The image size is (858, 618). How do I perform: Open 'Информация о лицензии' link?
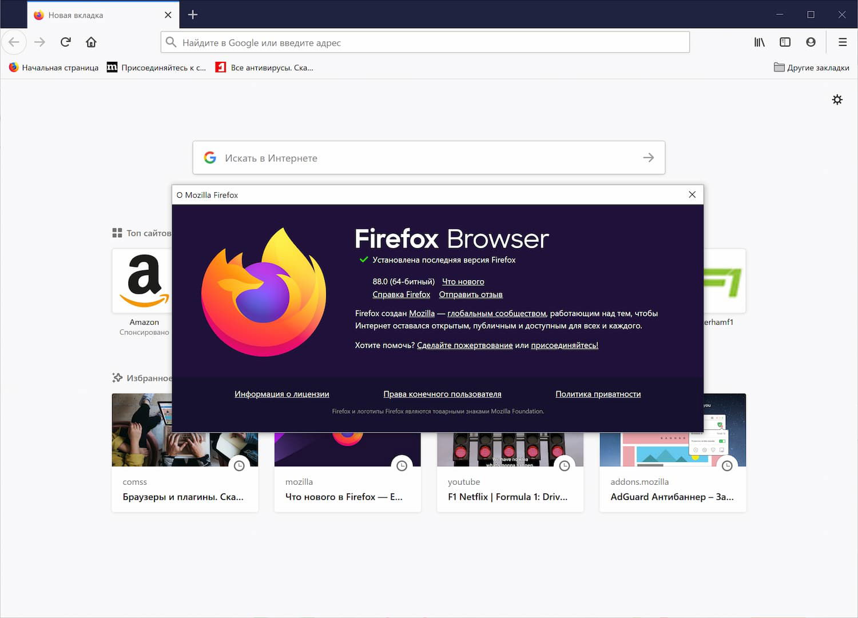click(x=282, y=394)
